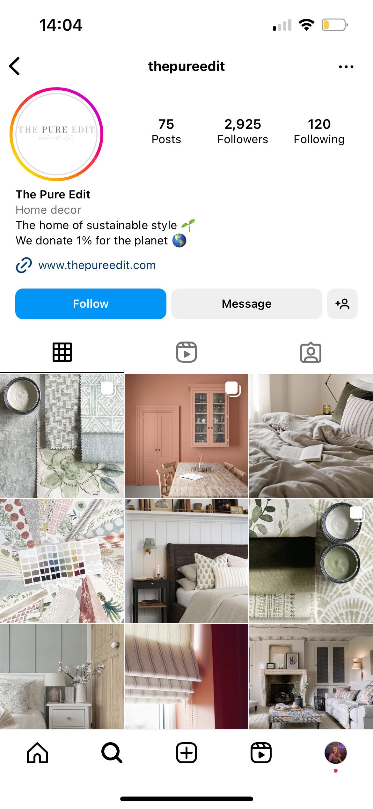Screen dimensions: 373x809
Task: Open the paint colour chart swatches post
Action: tap(62, 560)
